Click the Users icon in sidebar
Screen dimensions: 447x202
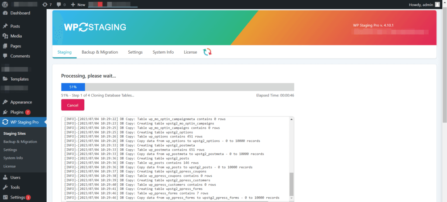[x=5, y=178]
